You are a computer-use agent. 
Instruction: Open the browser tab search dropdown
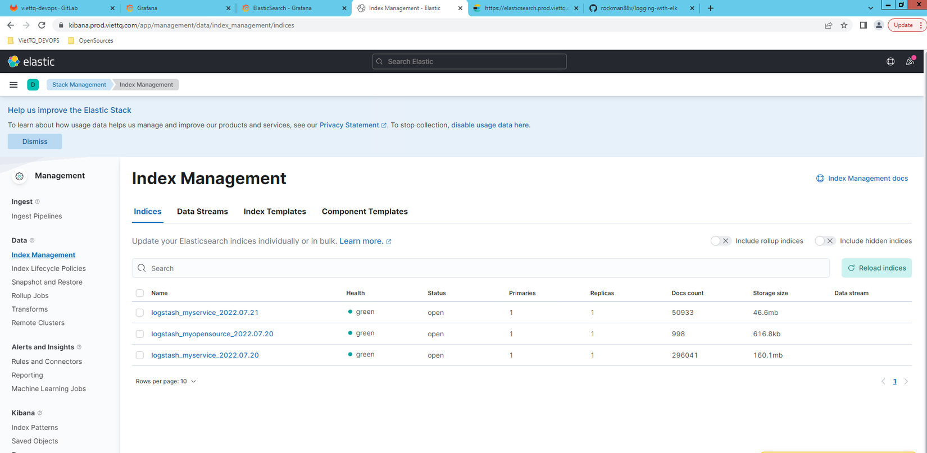point(870,8)
